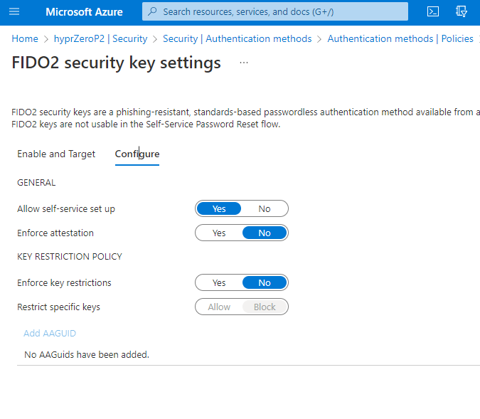Navigate to Home breadcrumb
This screenshot has height=419, width=480.
(x=25, y=38)
